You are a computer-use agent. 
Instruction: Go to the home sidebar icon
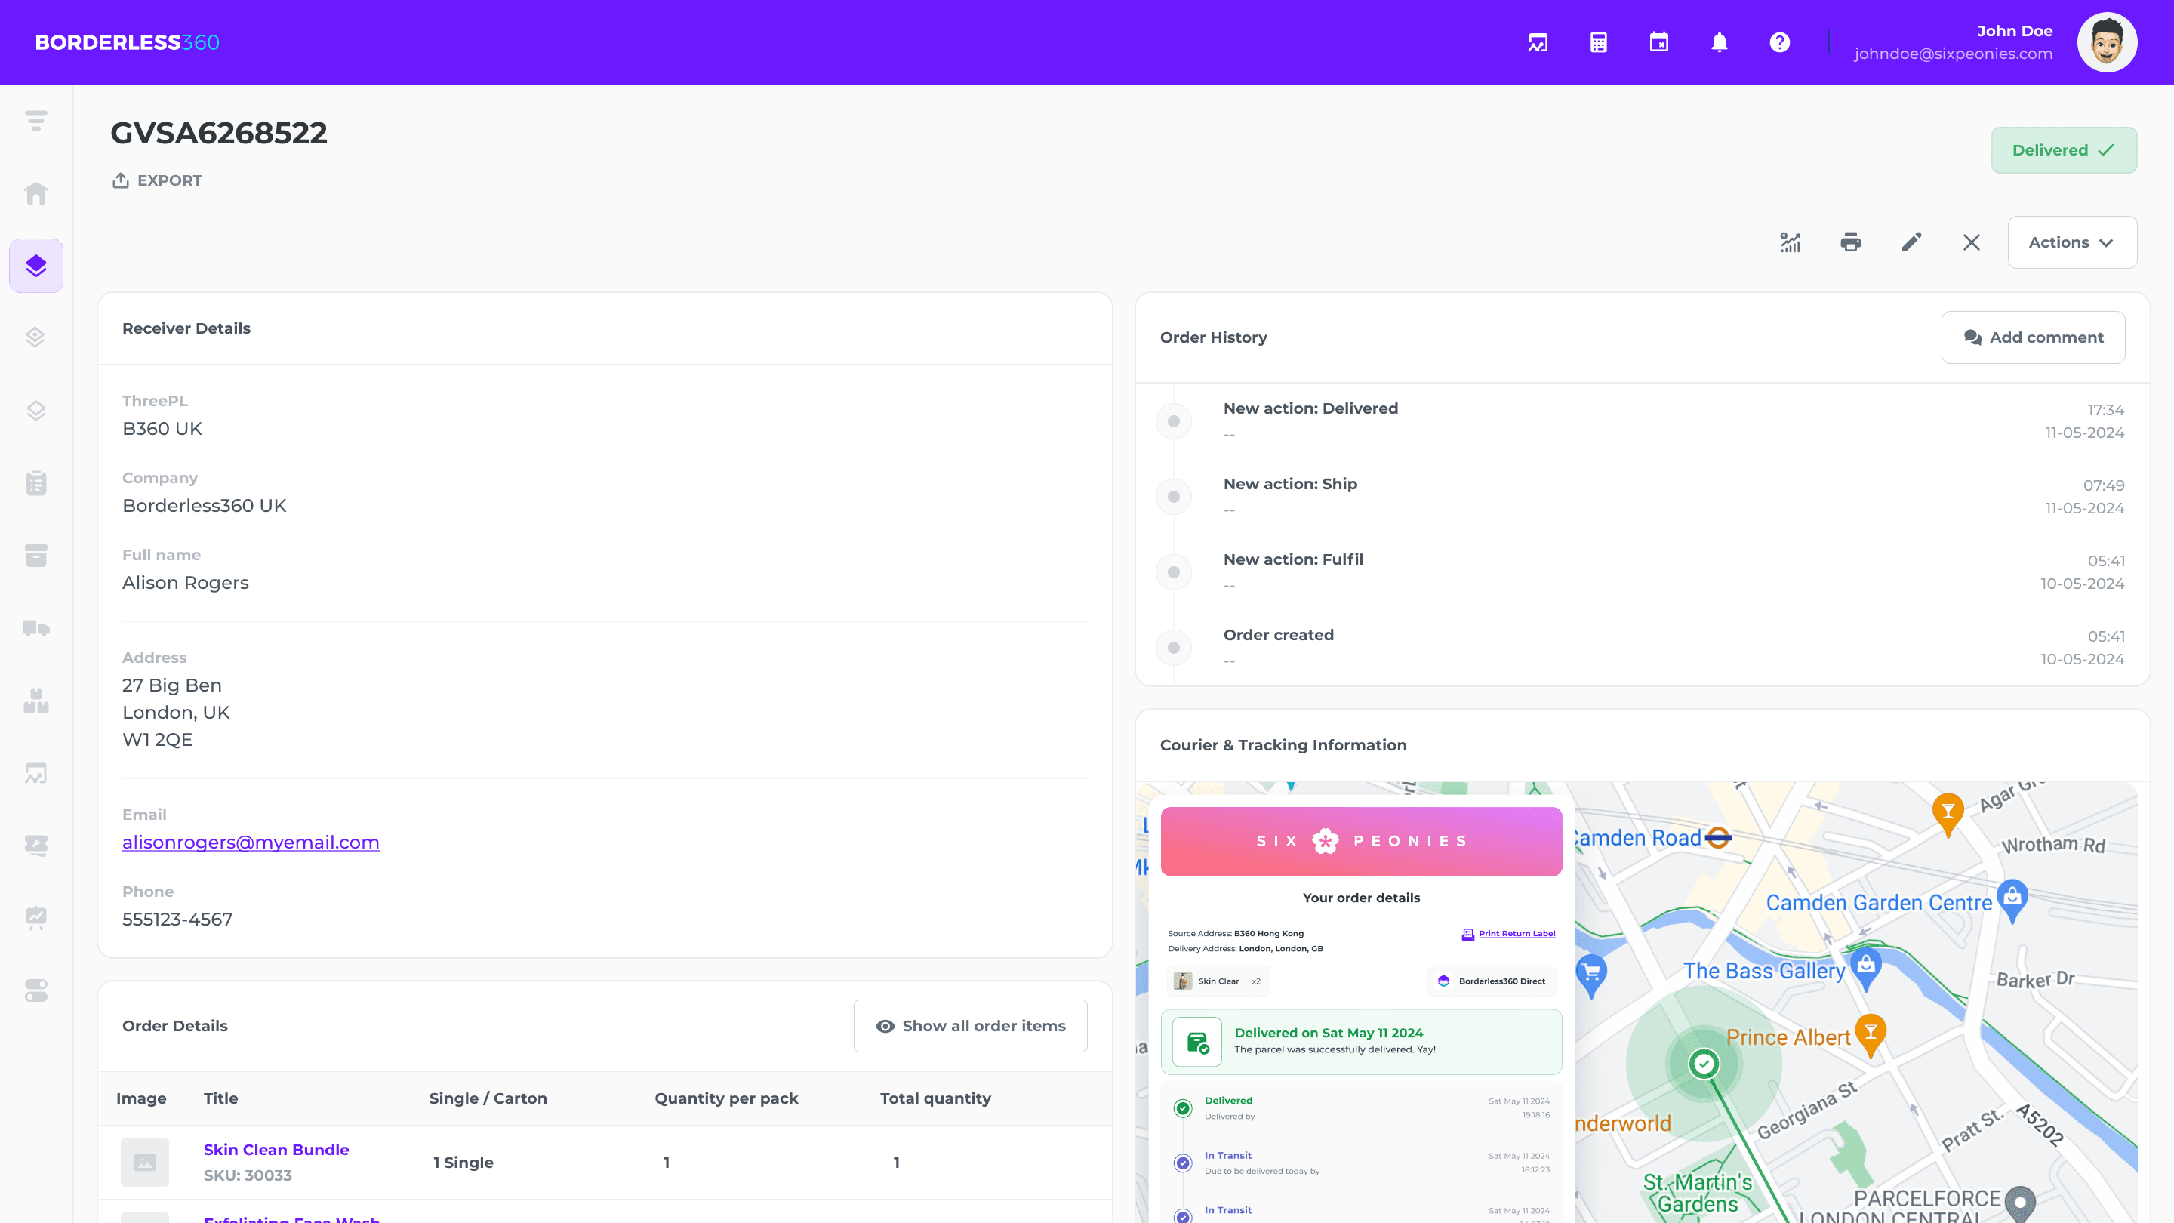pos(36,193)
